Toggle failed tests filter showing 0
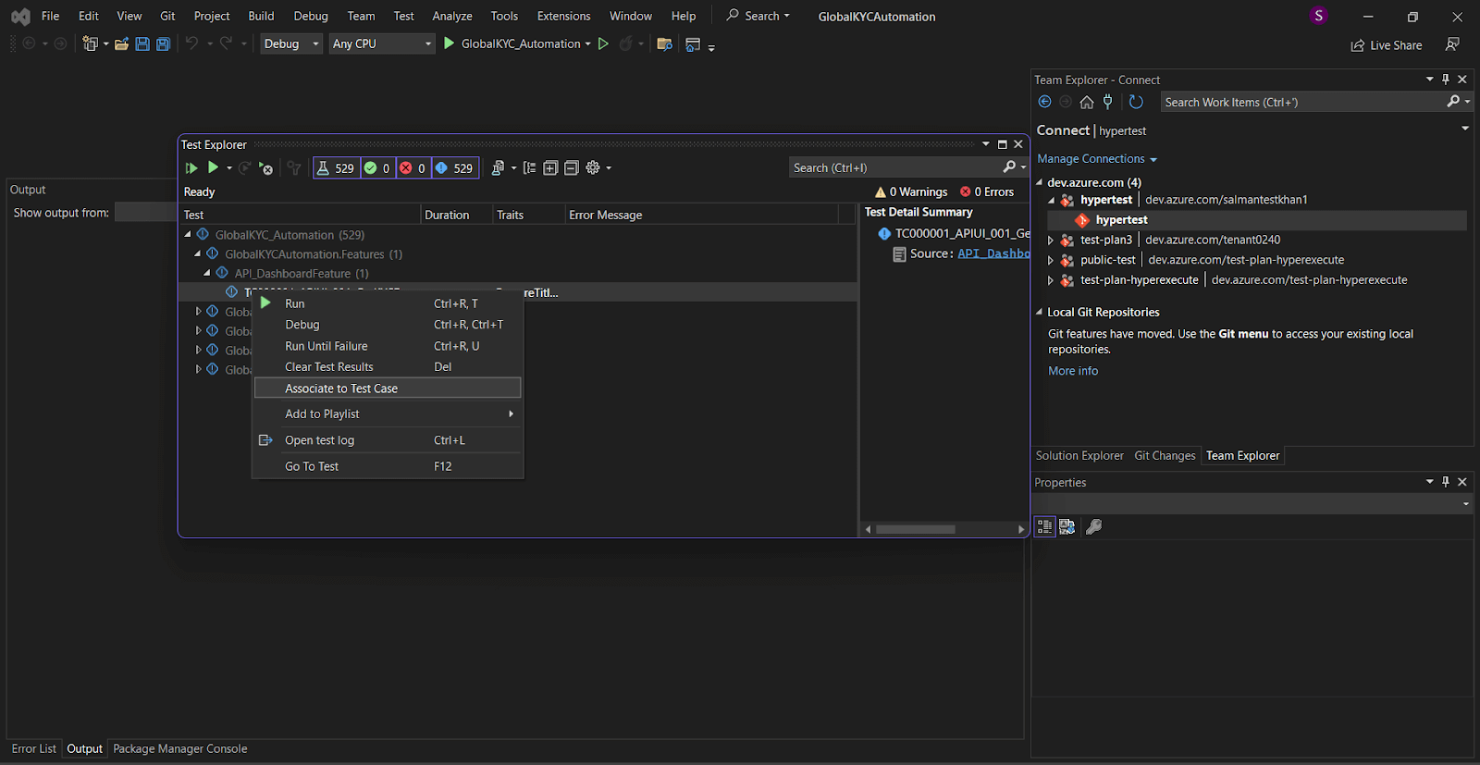This screenshot has width=1480, height=765. click(x=413, y=168)
